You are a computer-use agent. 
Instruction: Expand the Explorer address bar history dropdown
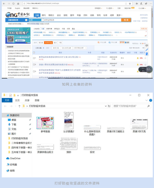click(x=105, y=106)
